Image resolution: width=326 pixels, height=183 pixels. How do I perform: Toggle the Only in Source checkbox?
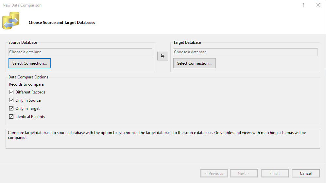11,100
